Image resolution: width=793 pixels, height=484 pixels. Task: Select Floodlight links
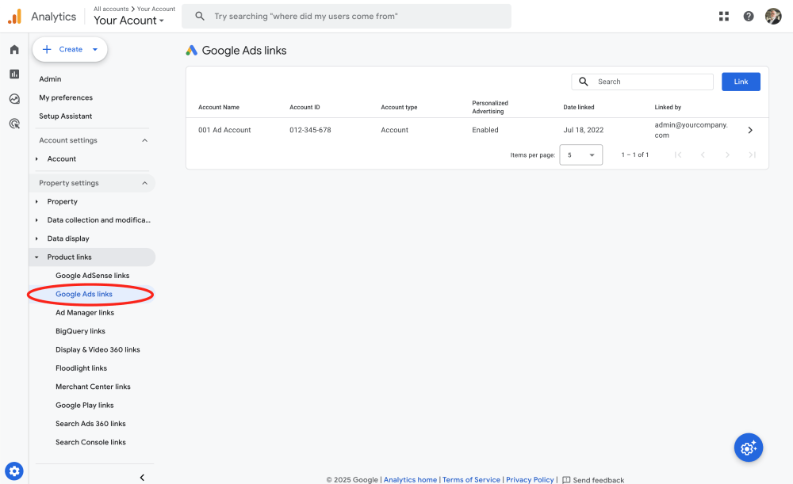[x=82, y=368]
